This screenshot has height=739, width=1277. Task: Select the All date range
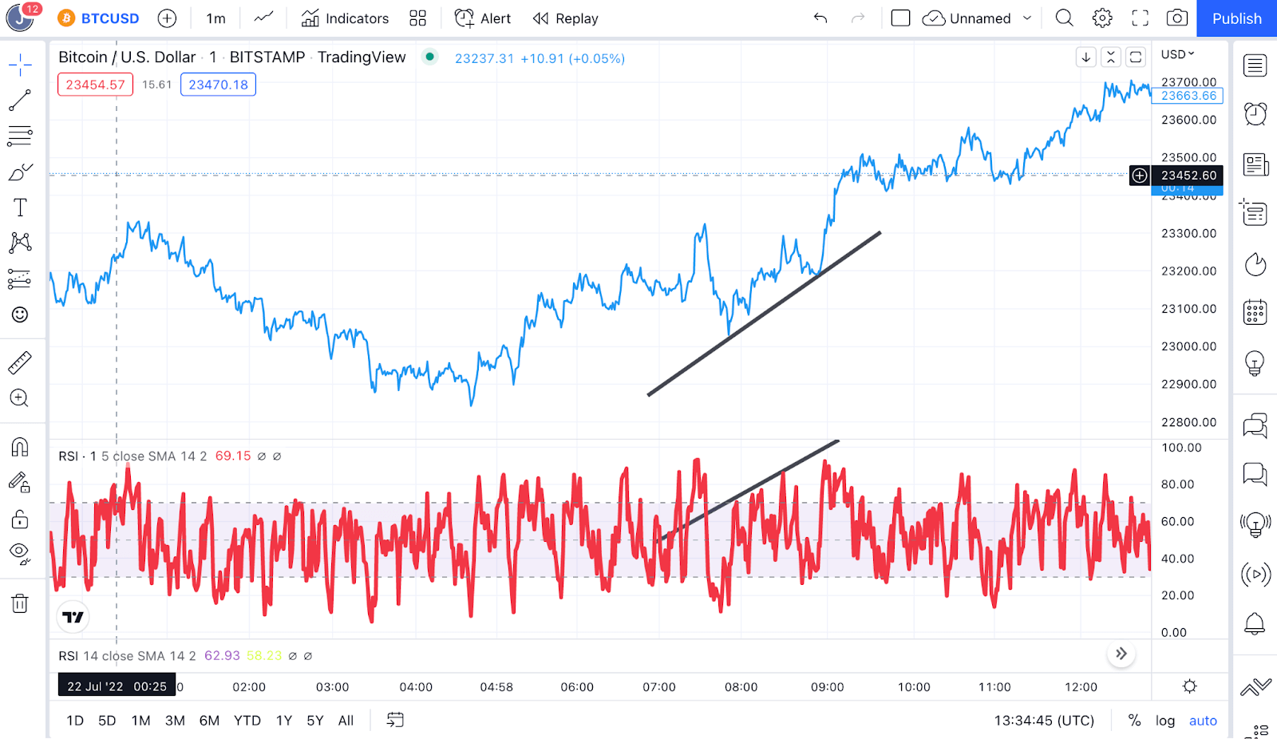click(346, 721)
